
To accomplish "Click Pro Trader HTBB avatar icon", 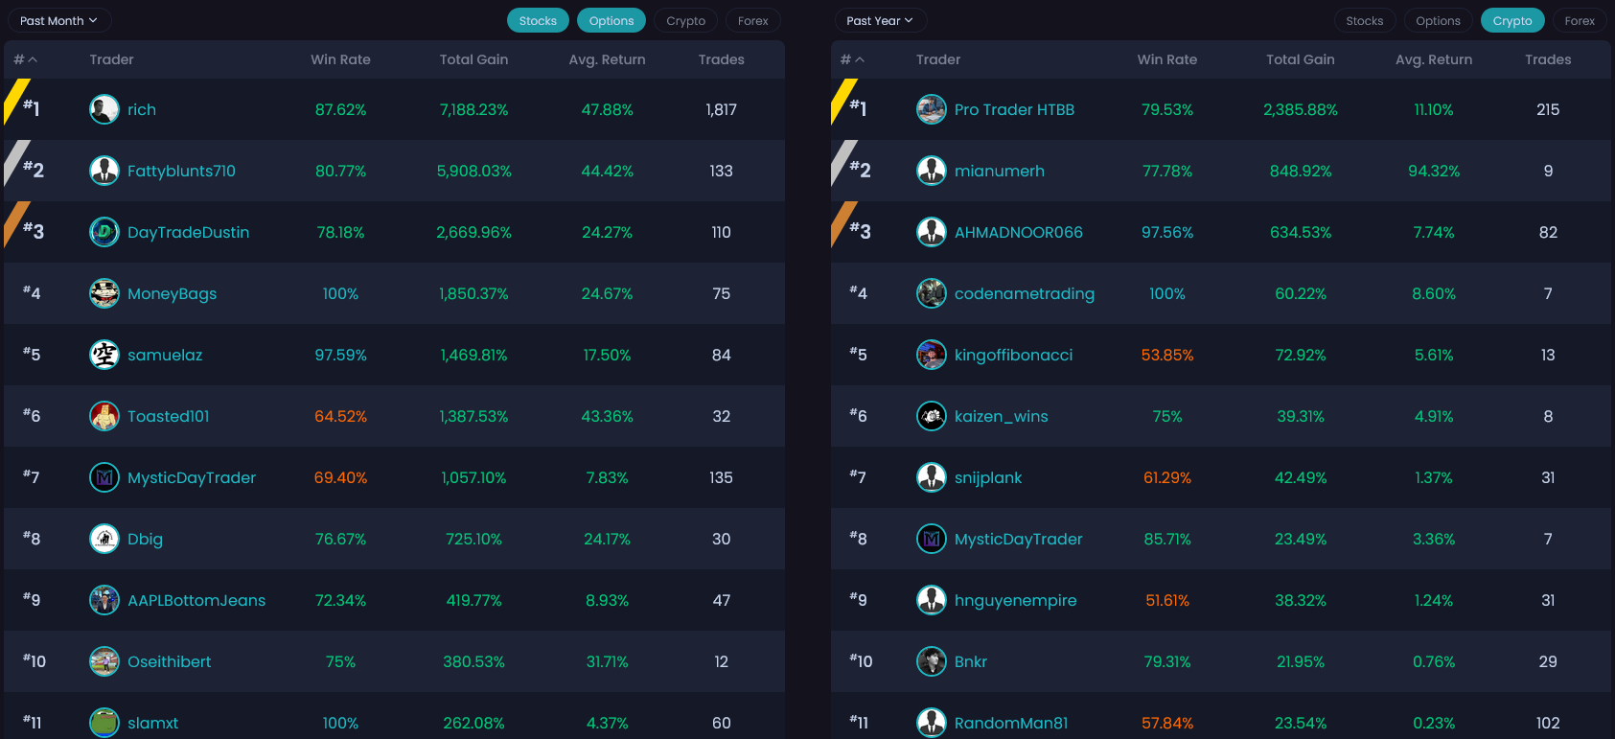I will tap(931, 109).
